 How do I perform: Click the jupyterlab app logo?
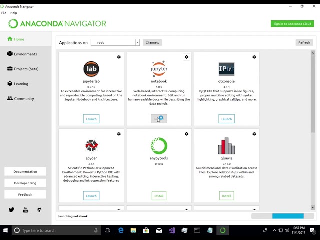click(91, 69)
